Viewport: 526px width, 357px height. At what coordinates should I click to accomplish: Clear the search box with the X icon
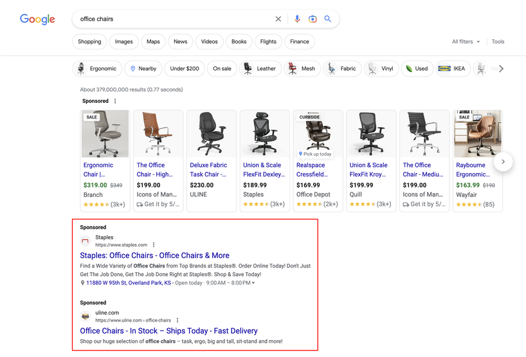278,19
